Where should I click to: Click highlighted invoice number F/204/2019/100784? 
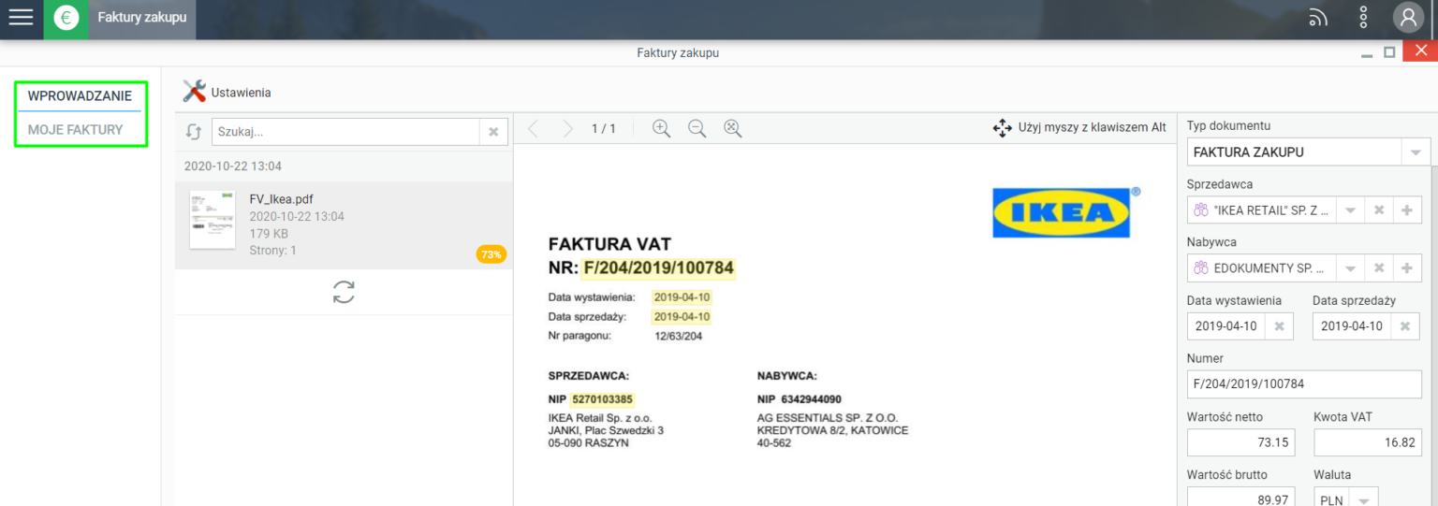[x=658, y=269]
